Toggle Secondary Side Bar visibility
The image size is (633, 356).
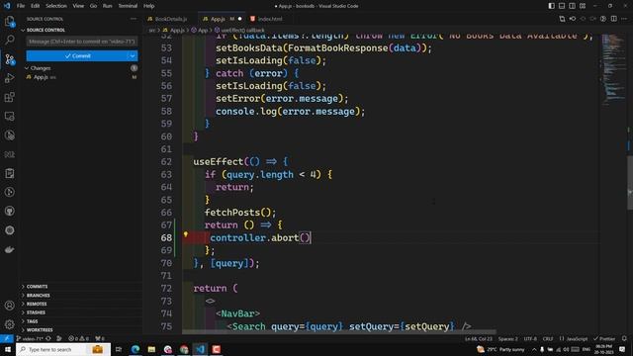point(572,6)
